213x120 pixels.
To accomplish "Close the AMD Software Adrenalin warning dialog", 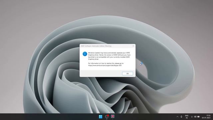I will [133, 46].
